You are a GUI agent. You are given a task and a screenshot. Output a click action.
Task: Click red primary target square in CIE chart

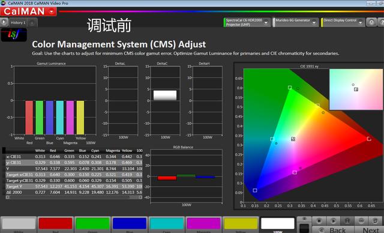click(x=369, y=139)
